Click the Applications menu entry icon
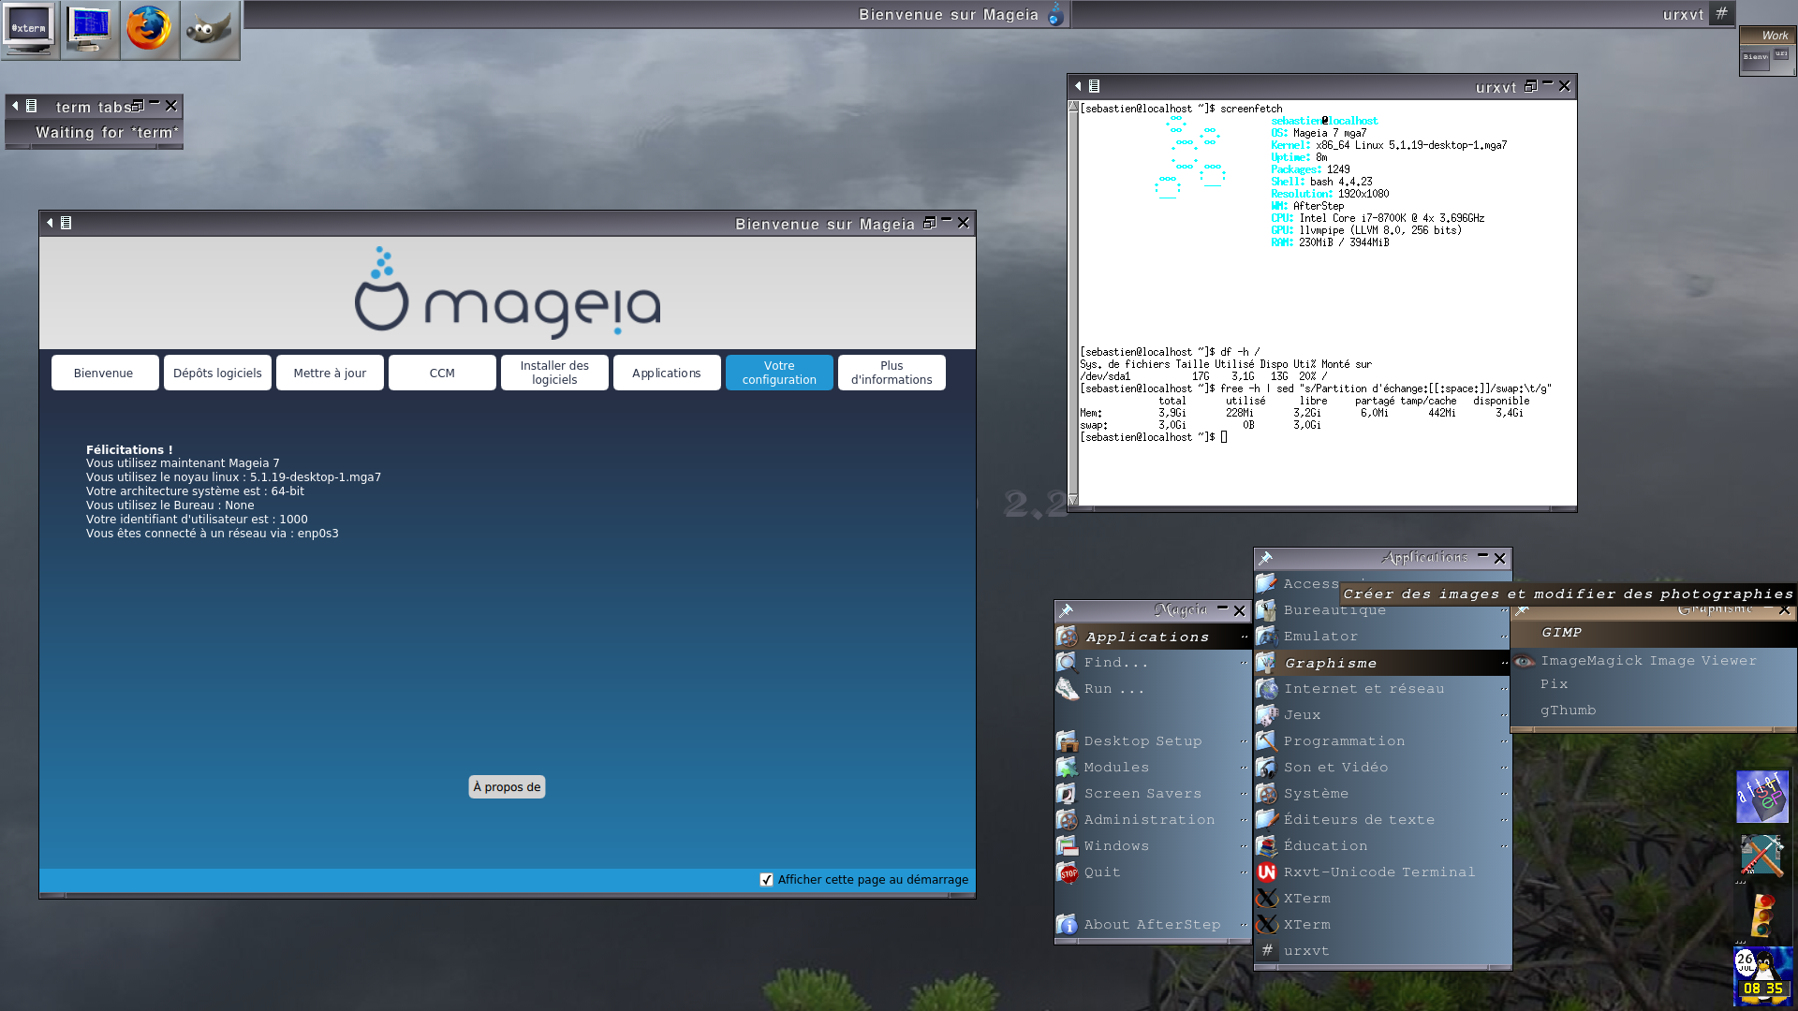The width and height of the screenshot is (1798, 1011). pyautogui.click(x=1068, y=637)
